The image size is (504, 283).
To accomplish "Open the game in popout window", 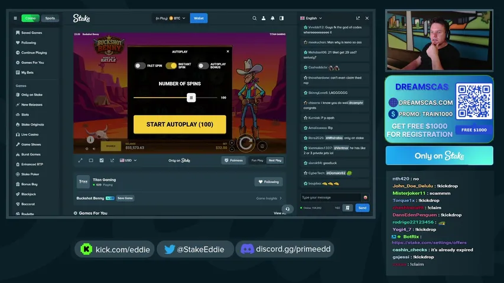I will coord(112,160).
